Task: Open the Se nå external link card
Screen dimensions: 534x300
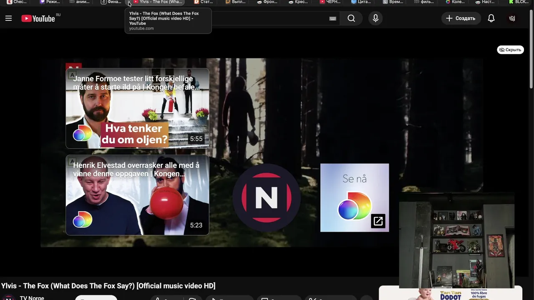Action: 355,197
